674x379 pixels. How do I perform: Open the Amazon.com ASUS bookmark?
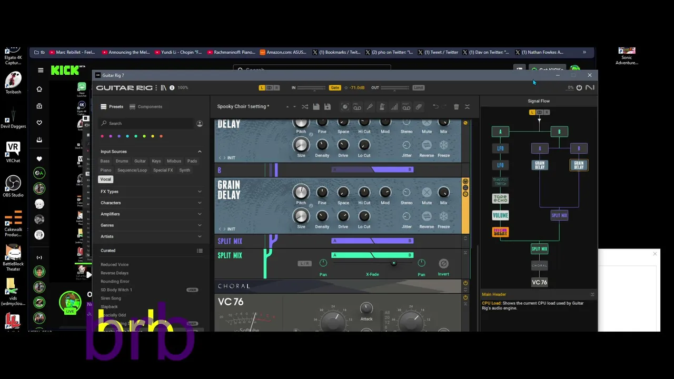coord(283,52)
